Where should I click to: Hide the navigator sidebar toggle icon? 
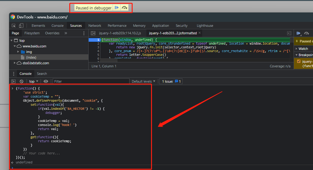93,33
